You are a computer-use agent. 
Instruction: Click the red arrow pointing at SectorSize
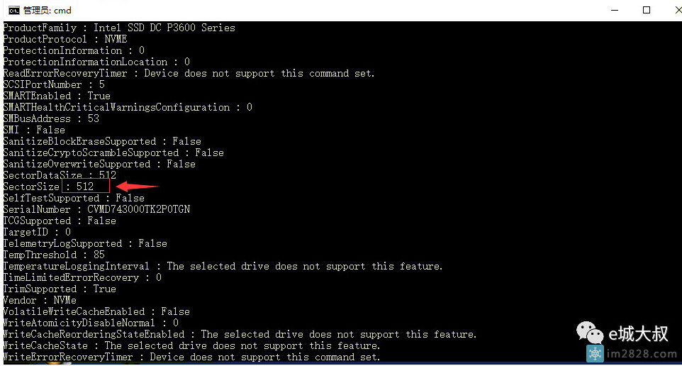(x=137, y=187)
